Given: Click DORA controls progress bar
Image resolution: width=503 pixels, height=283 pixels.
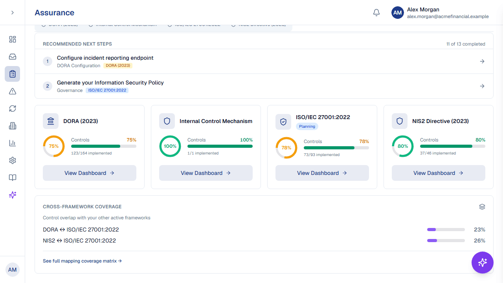Looking at the screenshot, I should [104, 146].
